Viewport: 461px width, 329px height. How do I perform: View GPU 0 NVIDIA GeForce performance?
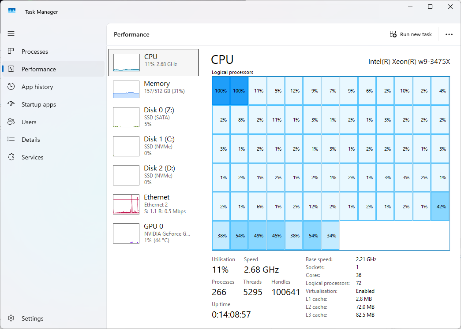tap(154, 233)
